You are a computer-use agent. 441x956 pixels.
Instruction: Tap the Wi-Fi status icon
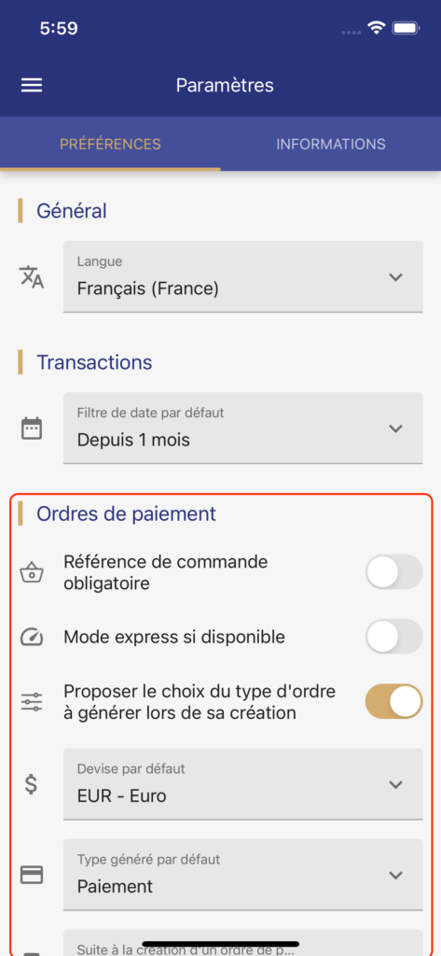pos(377,27)
